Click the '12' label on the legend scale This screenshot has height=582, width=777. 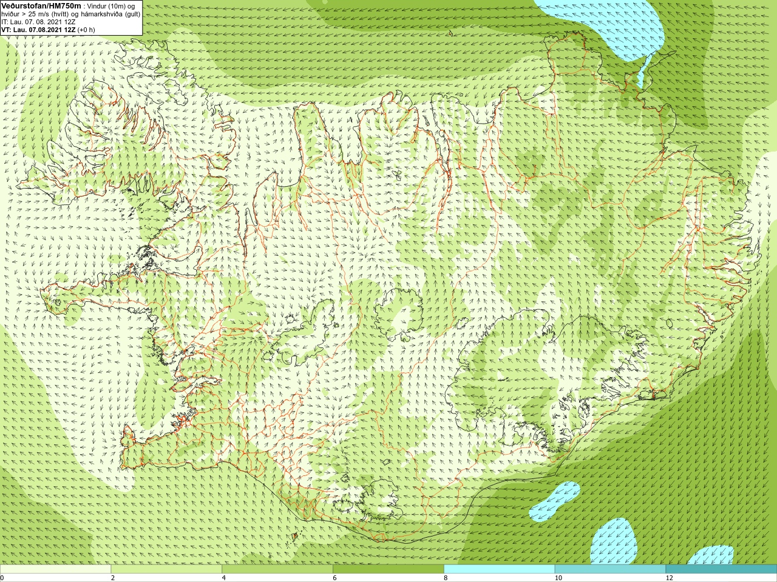(x=670, y=578)
